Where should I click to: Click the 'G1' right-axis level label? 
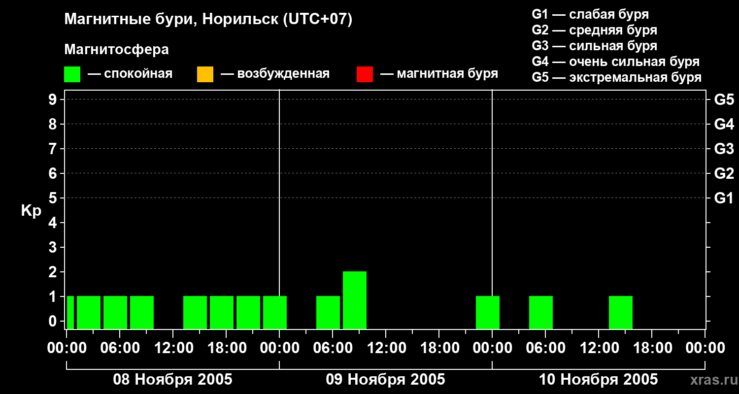coord(724,198)
